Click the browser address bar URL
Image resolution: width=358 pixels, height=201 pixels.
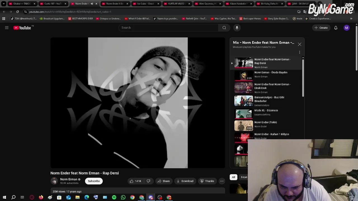click(x=70, y=12)
